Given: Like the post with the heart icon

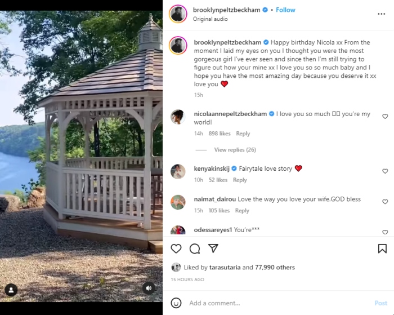Looking at the screenshot, I should tap(176, 249).
